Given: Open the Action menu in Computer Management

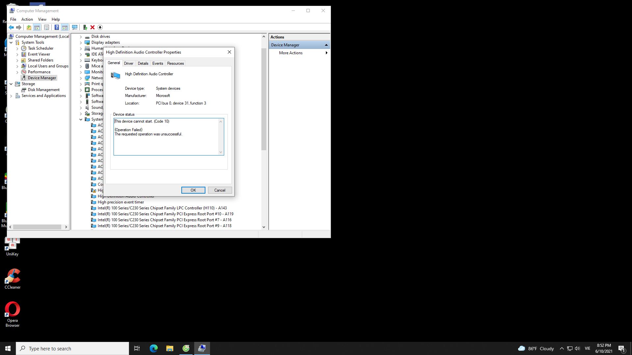Looking at the screenshot, I should click(27, 19).
